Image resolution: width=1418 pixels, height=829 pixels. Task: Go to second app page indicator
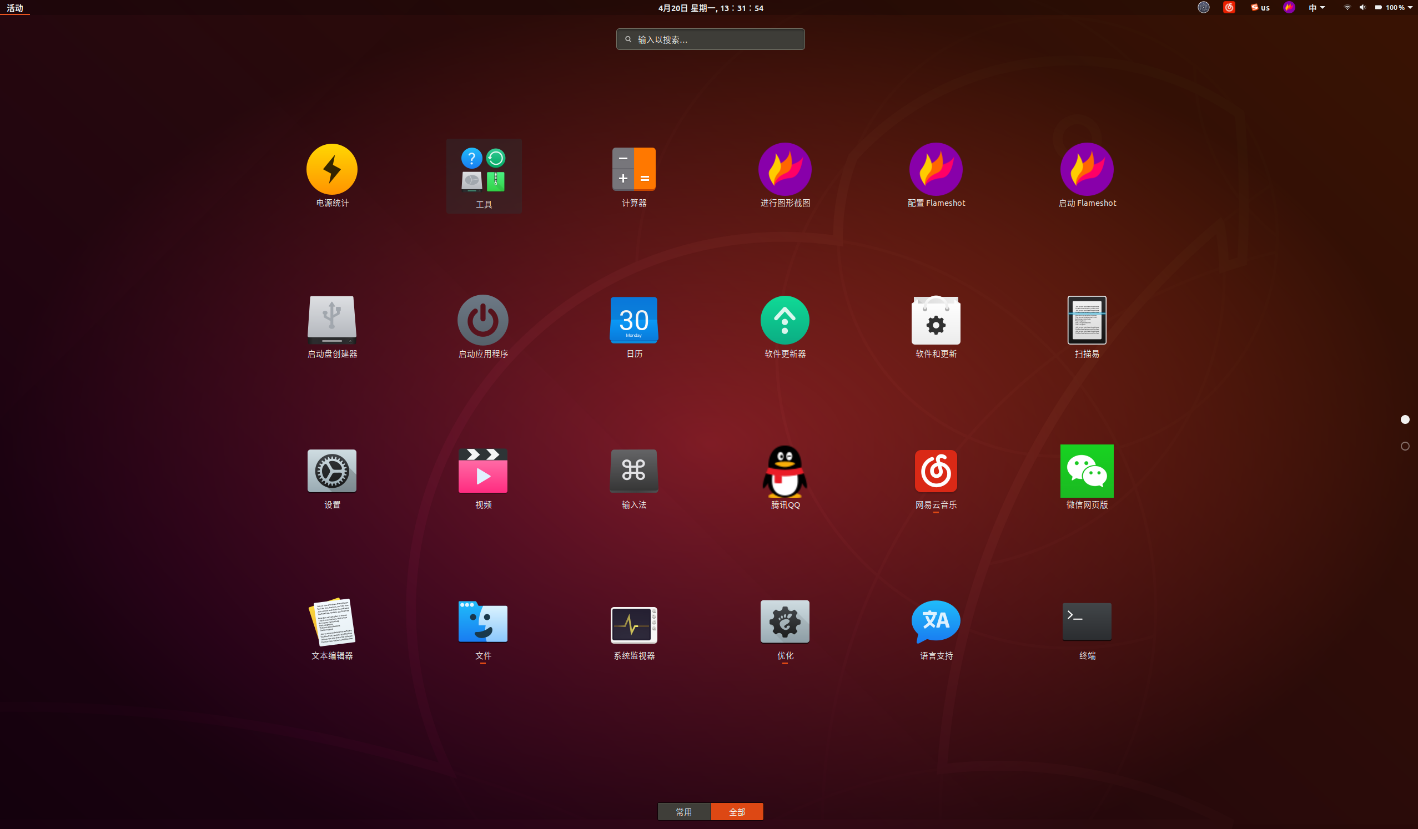point(1405,446)
